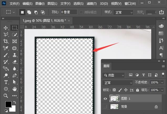Select the Path Selection arrow tool
167x114 pixels.
pos(14,82)
